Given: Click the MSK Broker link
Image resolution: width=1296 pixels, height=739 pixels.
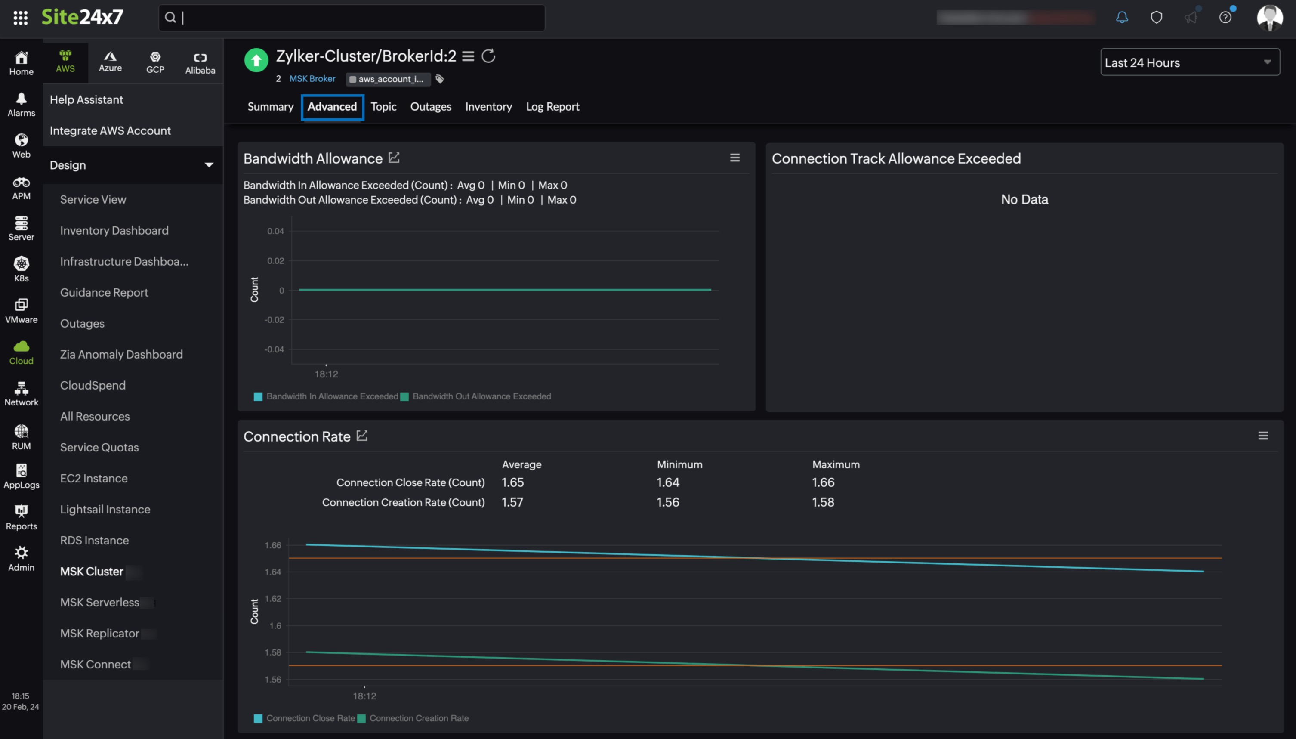Looking at the screenshot, I should tap(312, 79).
